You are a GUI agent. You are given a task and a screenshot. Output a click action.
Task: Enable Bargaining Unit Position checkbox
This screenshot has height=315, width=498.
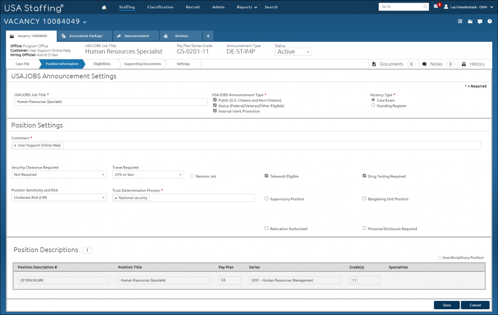pyautogui.click(x=364, y=198)
